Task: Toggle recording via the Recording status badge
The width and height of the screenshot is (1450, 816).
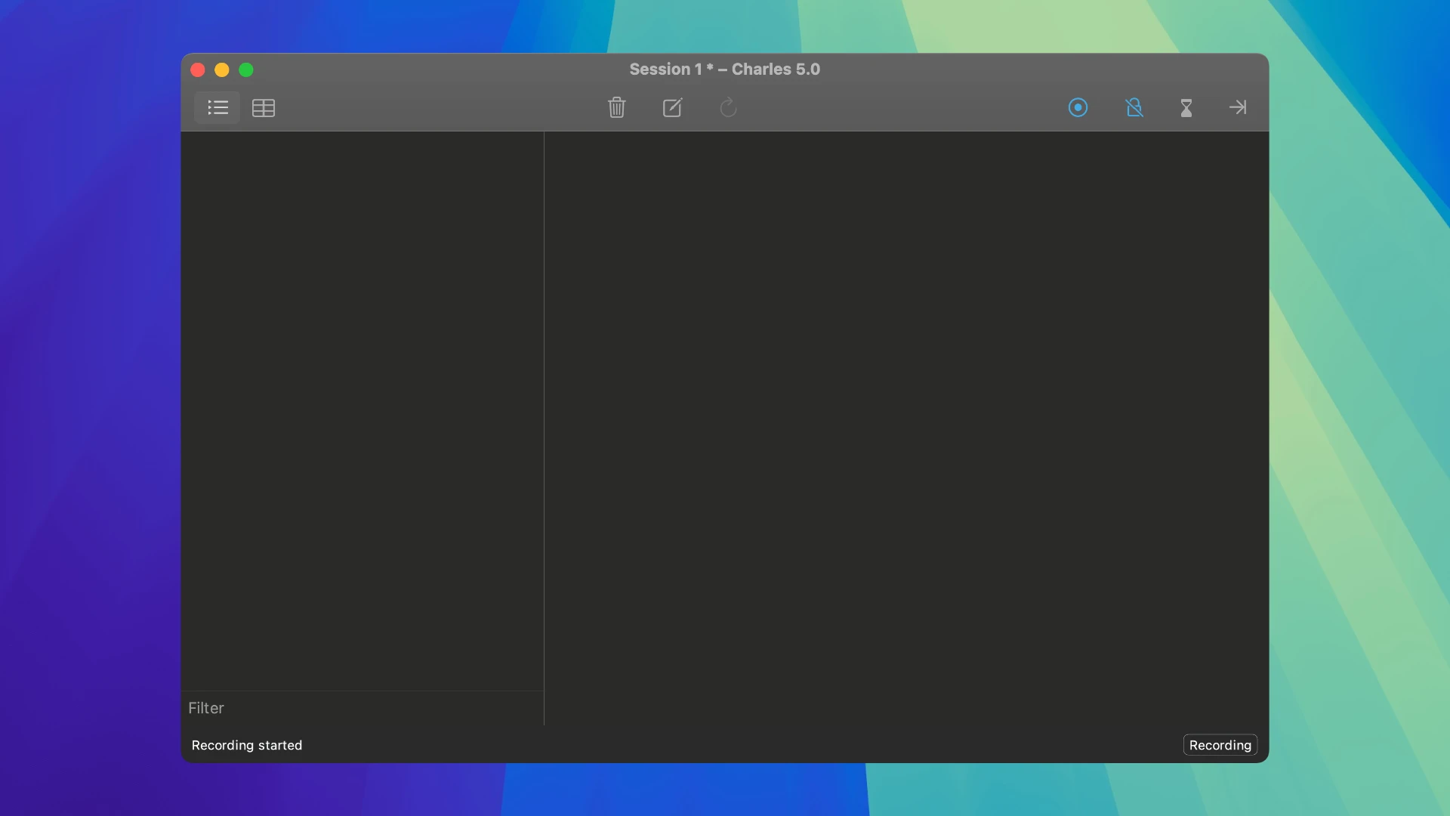Action: point(1220,744)
